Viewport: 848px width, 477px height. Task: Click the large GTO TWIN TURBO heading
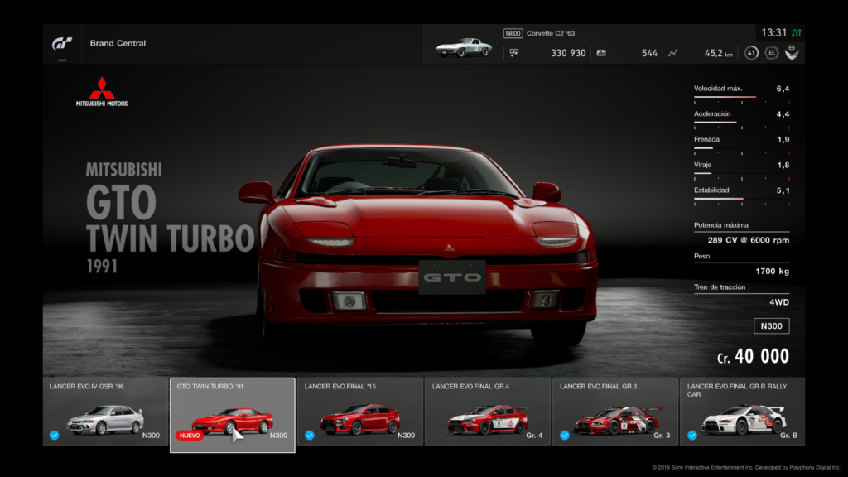(x=170, y=220)
